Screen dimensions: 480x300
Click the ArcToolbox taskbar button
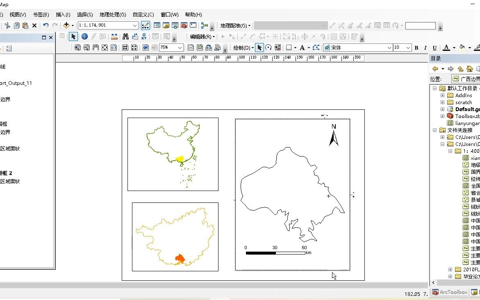pos(450,292)
